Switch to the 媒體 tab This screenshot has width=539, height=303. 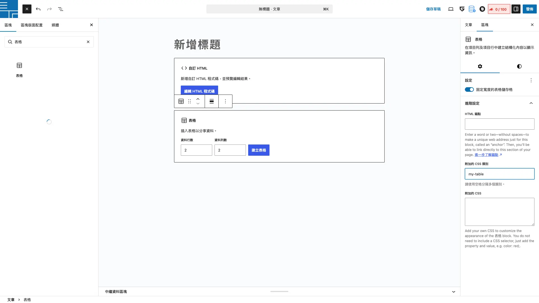tap(55, 25)
